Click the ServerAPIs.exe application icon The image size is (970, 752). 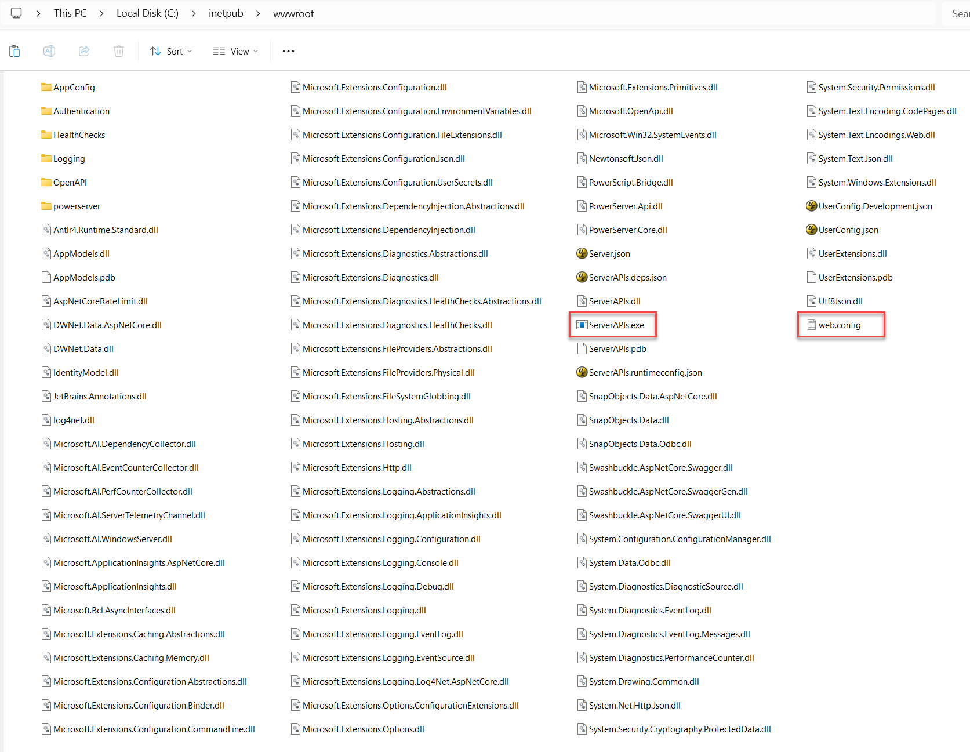tap(582, 325)
